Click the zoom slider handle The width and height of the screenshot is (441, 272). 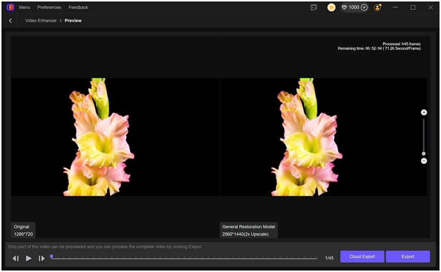tap(424, 153)
